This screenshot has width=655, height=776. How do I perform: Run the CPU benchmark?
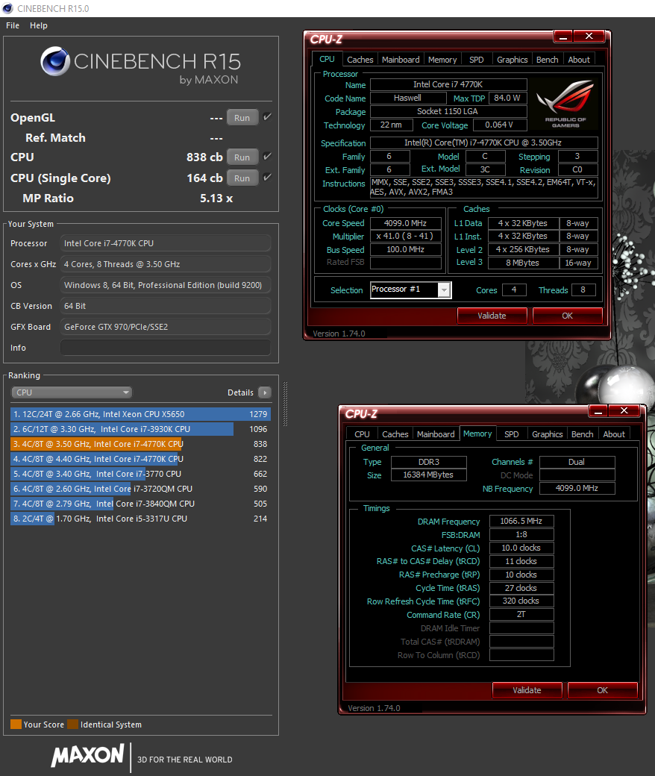(242, 157)
